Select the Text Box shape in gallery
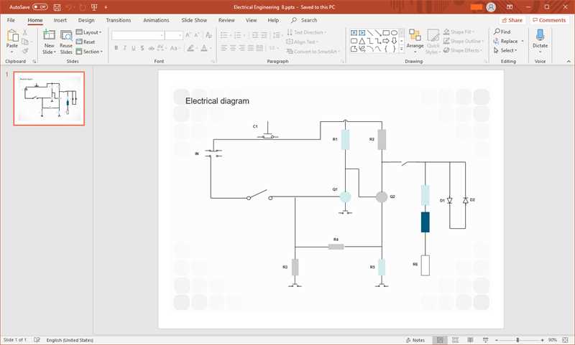The width and height of the screenshot is (575, 345). click(x=354, y=32)
